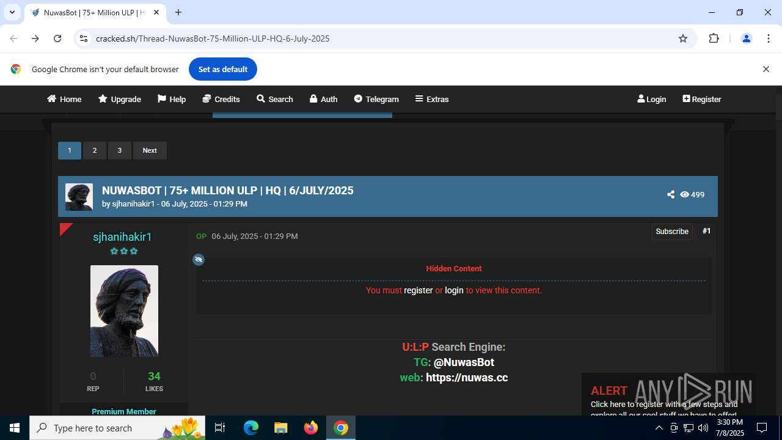Click the taskbar search box

coord(117,428)
